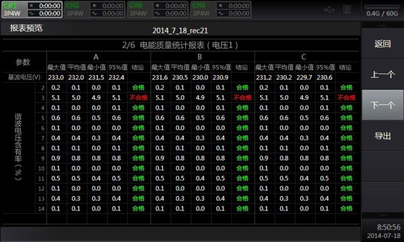Click the network computer status icon

[x=347, y=10]
